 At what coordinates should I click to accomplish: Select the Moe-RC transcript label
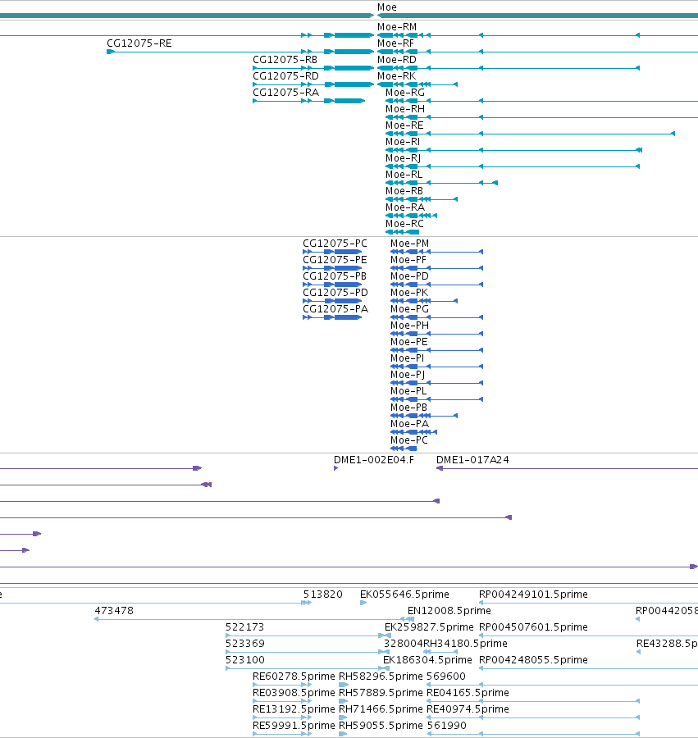[404, 224]
